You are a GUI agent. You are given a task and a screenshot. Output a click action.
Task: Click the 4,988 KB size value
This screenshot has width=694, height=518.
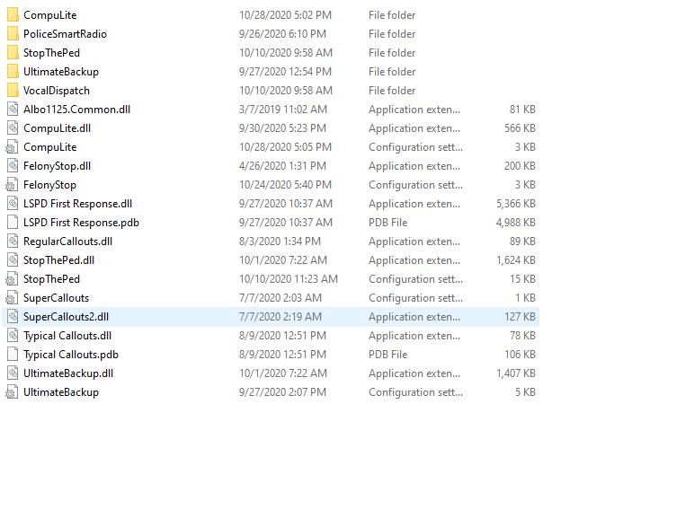tap(516, 223)
